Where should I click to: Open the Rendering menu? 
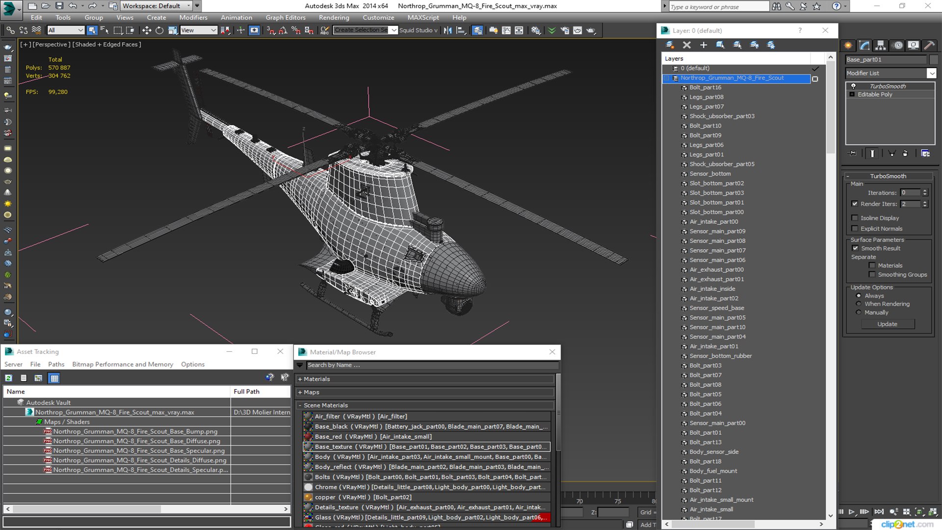tap(334, 18)
